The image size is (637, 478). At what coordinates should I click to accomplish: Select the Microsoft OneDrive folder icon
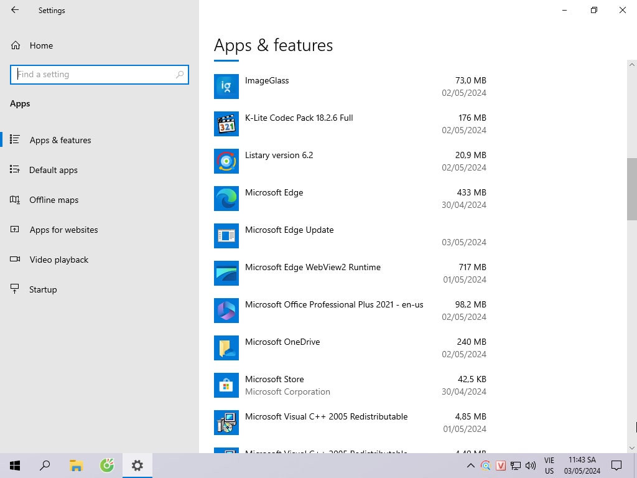tap(226, 348)
